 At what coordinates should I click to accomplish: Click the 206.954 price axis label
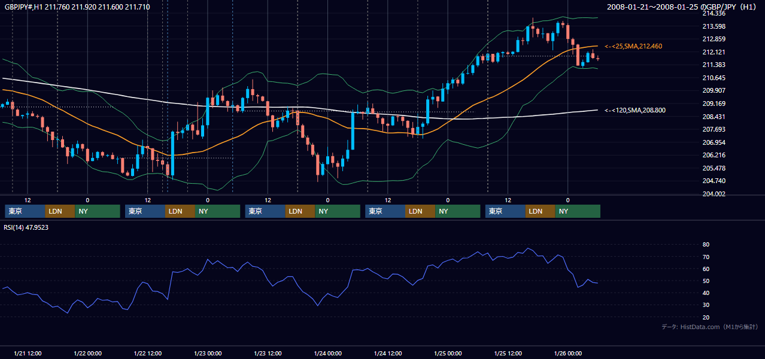[714, 142]
